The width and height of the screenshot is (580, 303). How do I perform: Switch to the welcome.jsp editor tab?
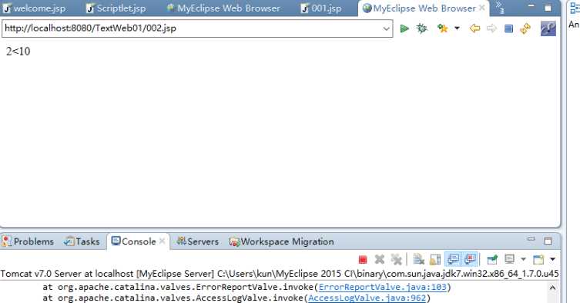[x=35, y=8]
